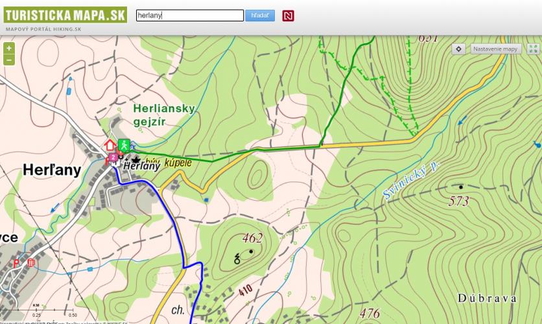
Task: Open Nastavenie mapy settings
Action: [x=496, y=49]
